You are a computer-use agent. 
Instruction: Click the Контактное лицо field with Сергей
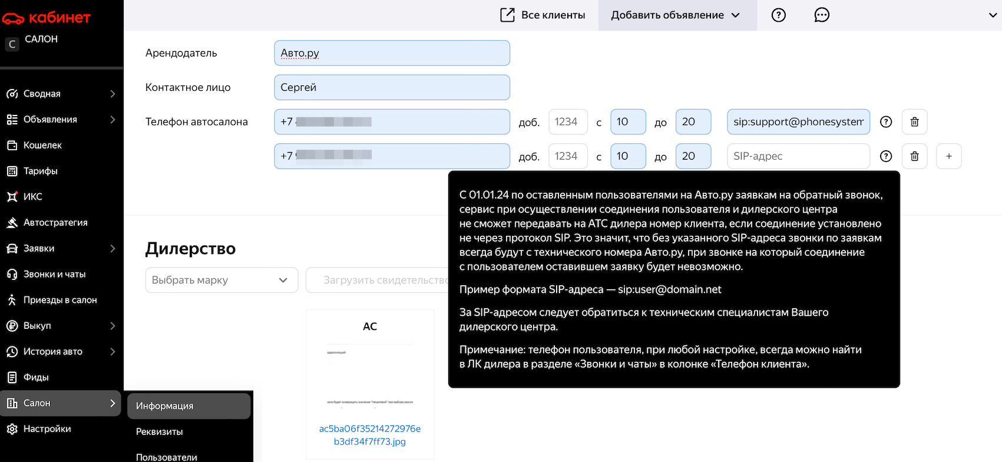(392, 87)
